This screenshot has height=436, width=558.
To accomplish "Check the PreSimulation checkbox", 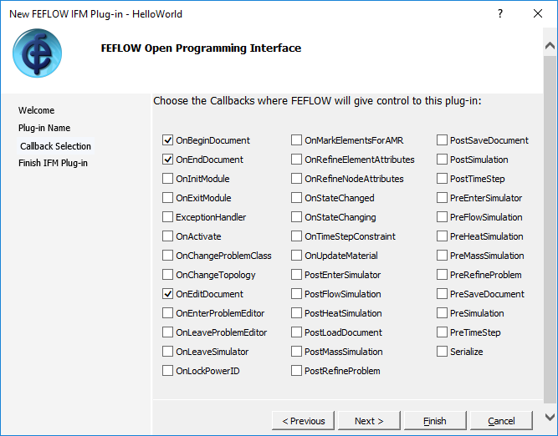I will 442,313.
